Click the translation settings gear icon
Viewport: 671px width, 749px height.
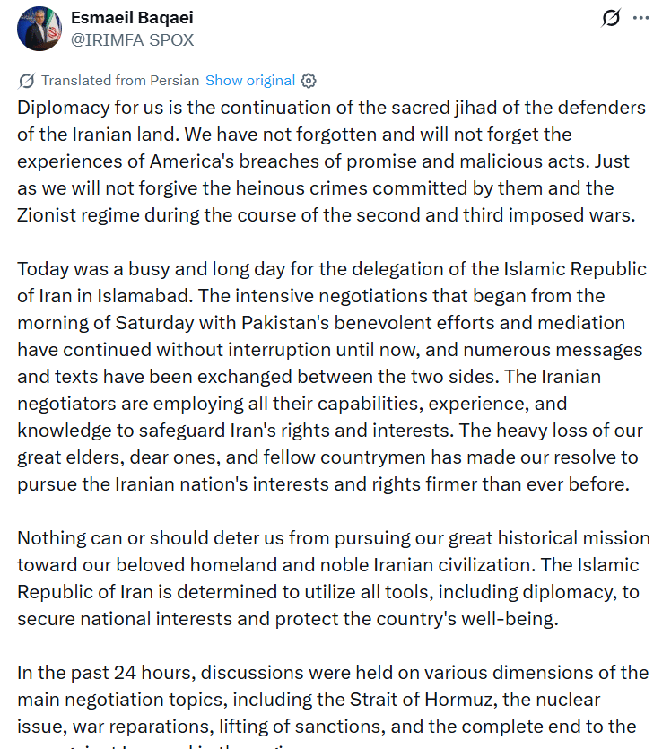[309, 81]
